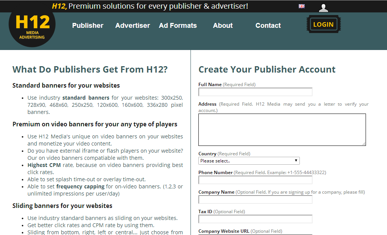The height and width of the screenshot is (235, 387).
Task: Focus the Full Name input field
Action: (255, 92)
